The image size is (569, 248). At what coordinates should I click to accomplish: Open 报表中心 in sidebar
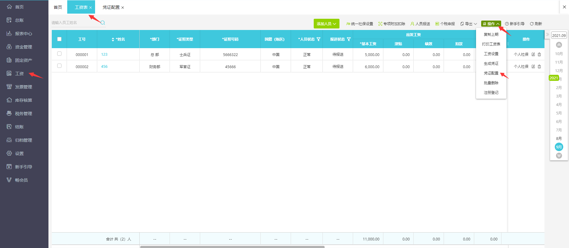click(23, 34)
